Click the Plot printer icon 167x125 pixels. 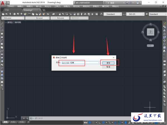14,14
